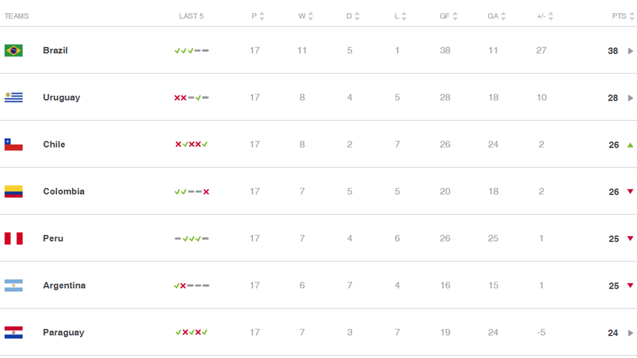This screenshot has width=637, height=358.
Task: Open the Argentina team link
Action: [x=64, y=285]
